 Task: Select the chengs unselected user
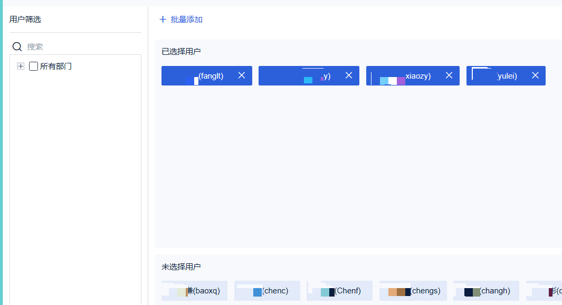(x=413, y=291)
